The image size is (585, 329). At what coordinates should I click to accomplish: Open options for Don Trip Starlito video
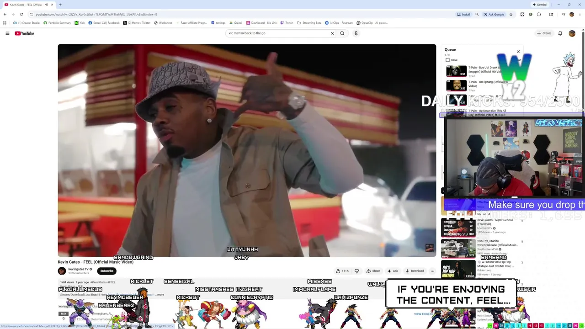point(522,242)
